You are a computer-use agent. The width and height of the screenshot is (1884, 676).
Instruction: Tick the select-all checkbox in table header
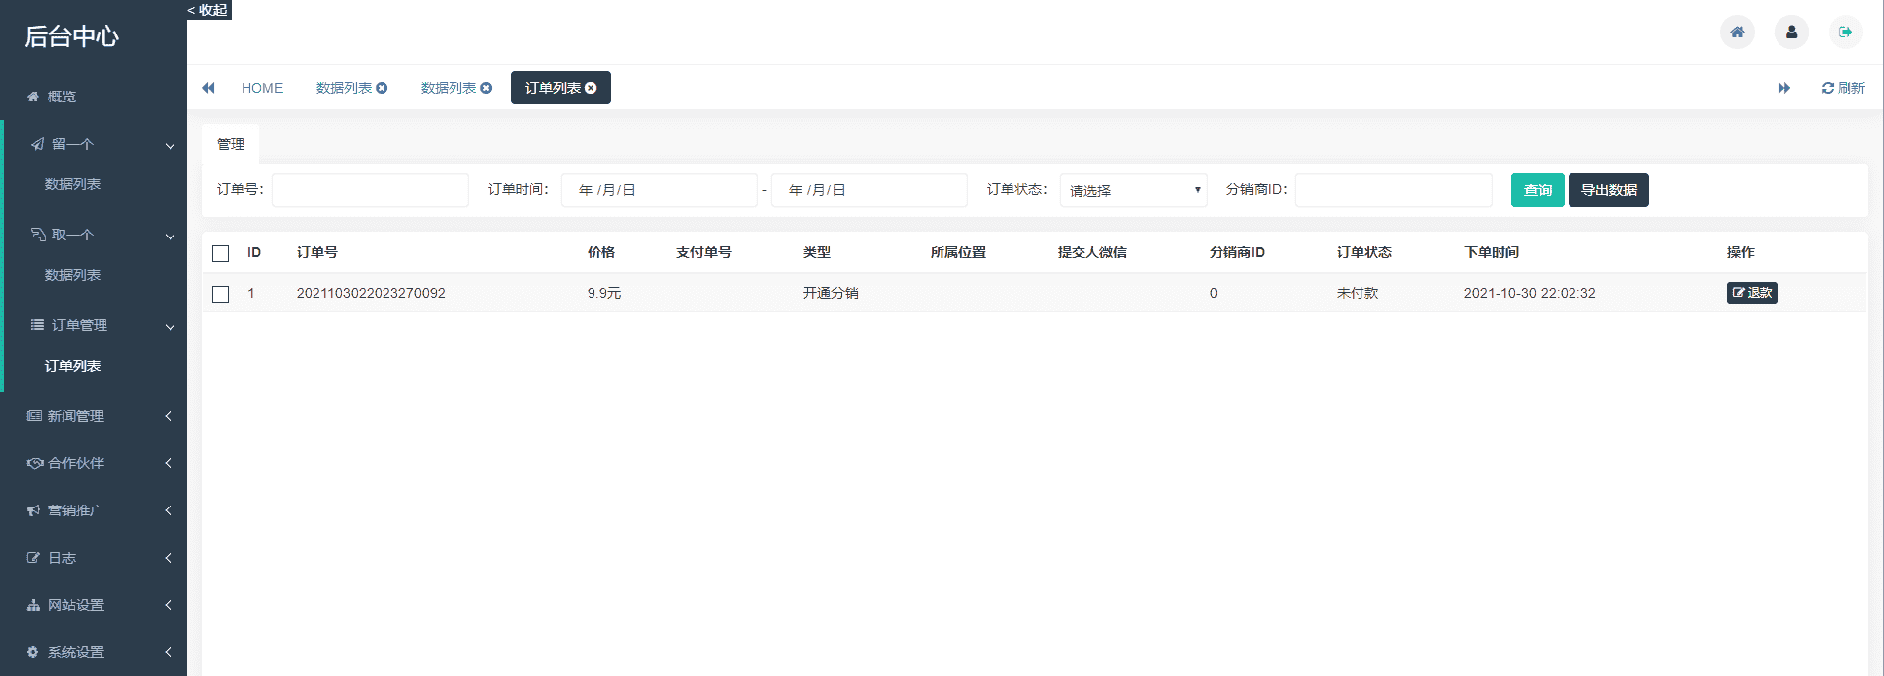click(x=221, y=253)
